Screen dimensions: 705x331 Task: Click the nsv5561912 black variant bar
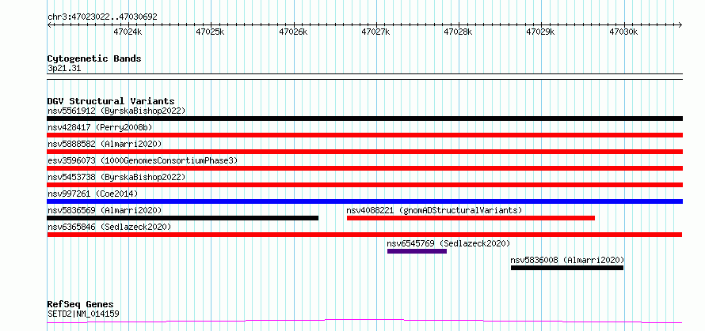[364, 118]
